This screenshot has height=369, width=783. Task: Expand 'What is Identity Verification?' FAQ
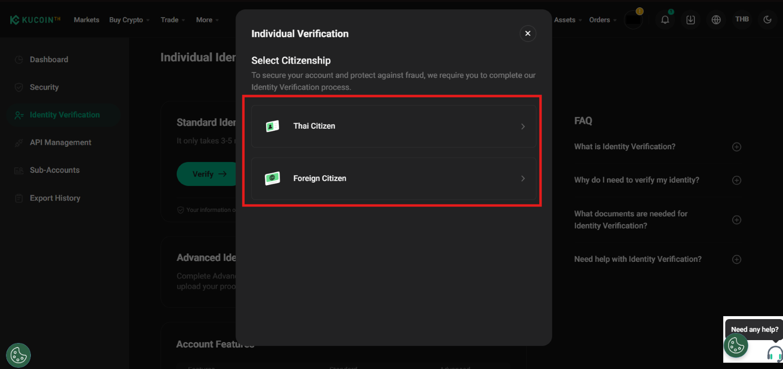(x=737, y=147)
